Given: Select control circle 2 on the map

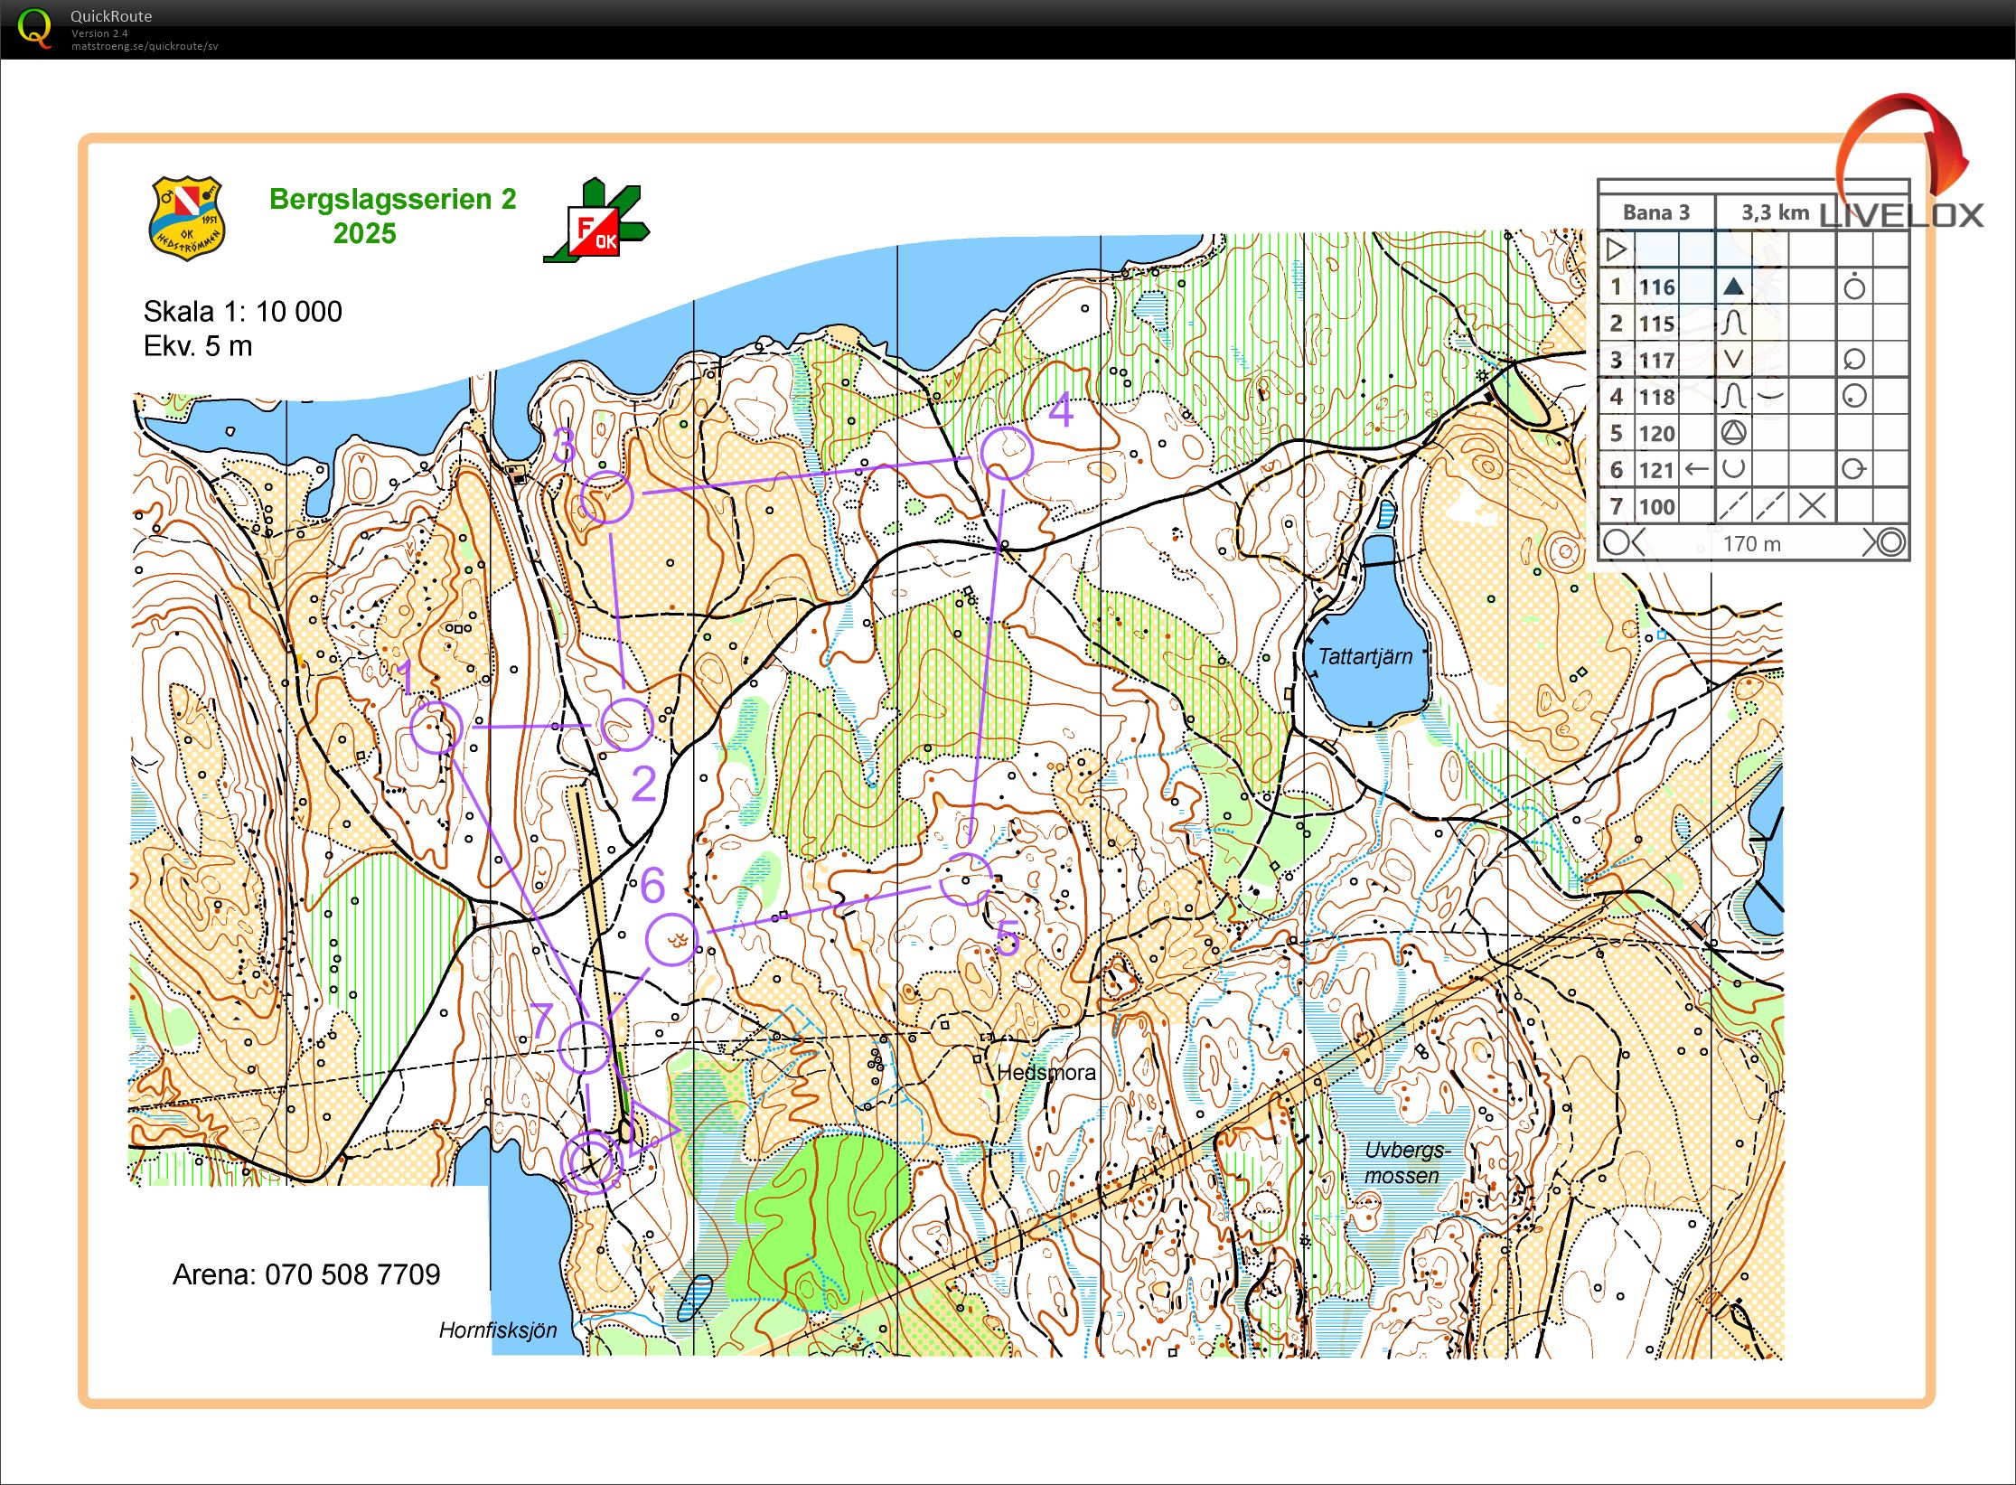Looking at the screenshot, I should 626,724.
